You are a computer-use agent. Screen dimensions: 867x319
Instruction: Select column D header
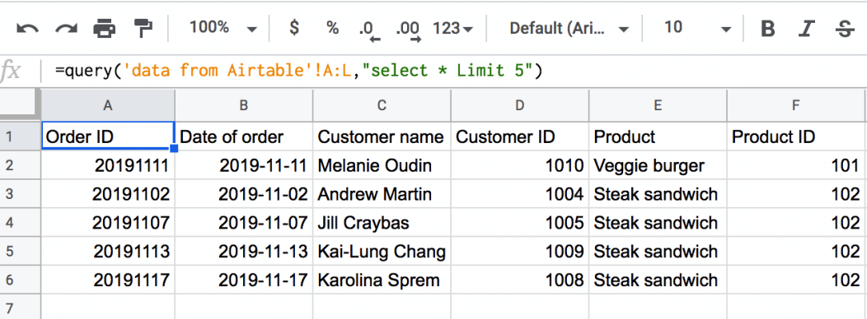coord(520,105)
